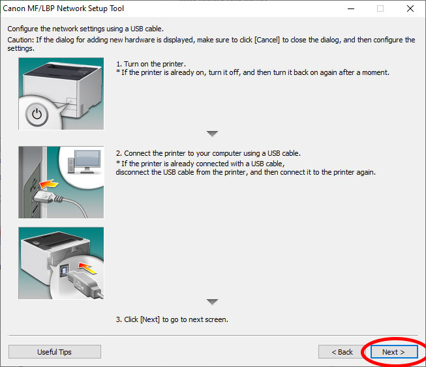Click the grayed maximize button
The width and height of the screenshot is (426, 367).
pyautogui.click(x=380, y=8)
